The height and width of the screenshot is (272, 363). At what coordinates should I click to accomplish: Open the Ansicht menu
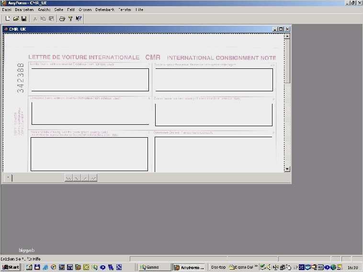coord(44,10)
